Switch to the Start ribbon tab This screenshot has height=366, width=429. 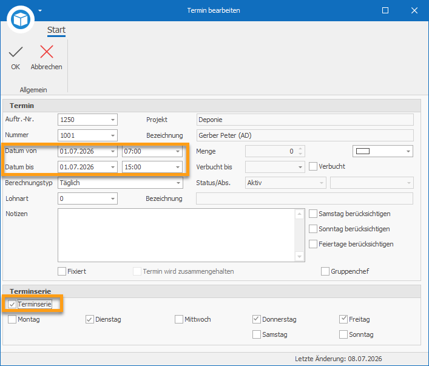click(56, 30)
